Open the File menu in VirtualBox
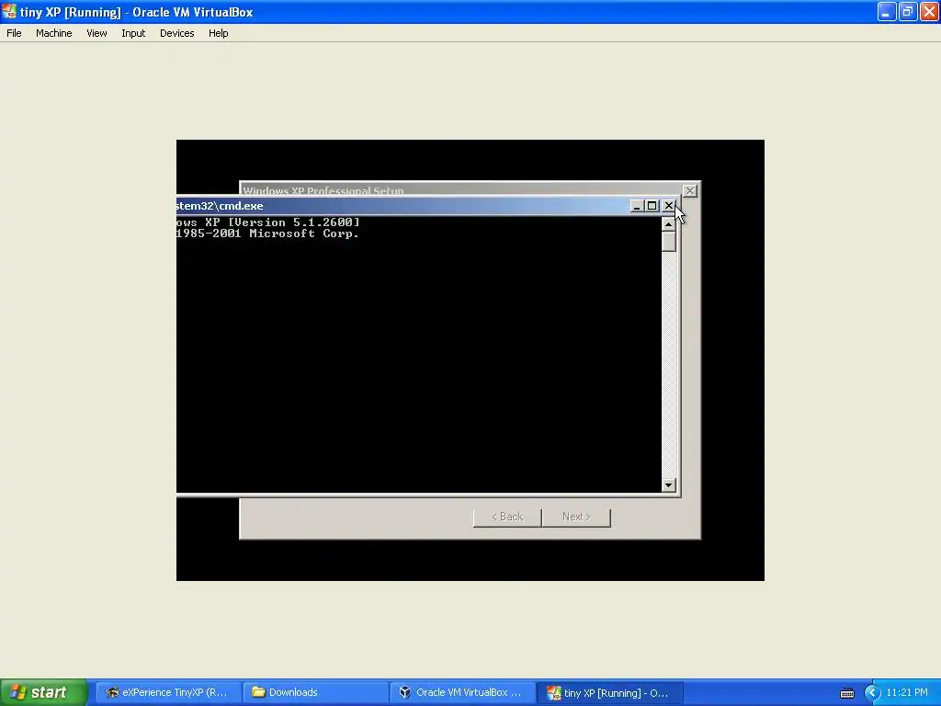Image resolution: width=941 pixels, height=706 pixels. [14, 33]
